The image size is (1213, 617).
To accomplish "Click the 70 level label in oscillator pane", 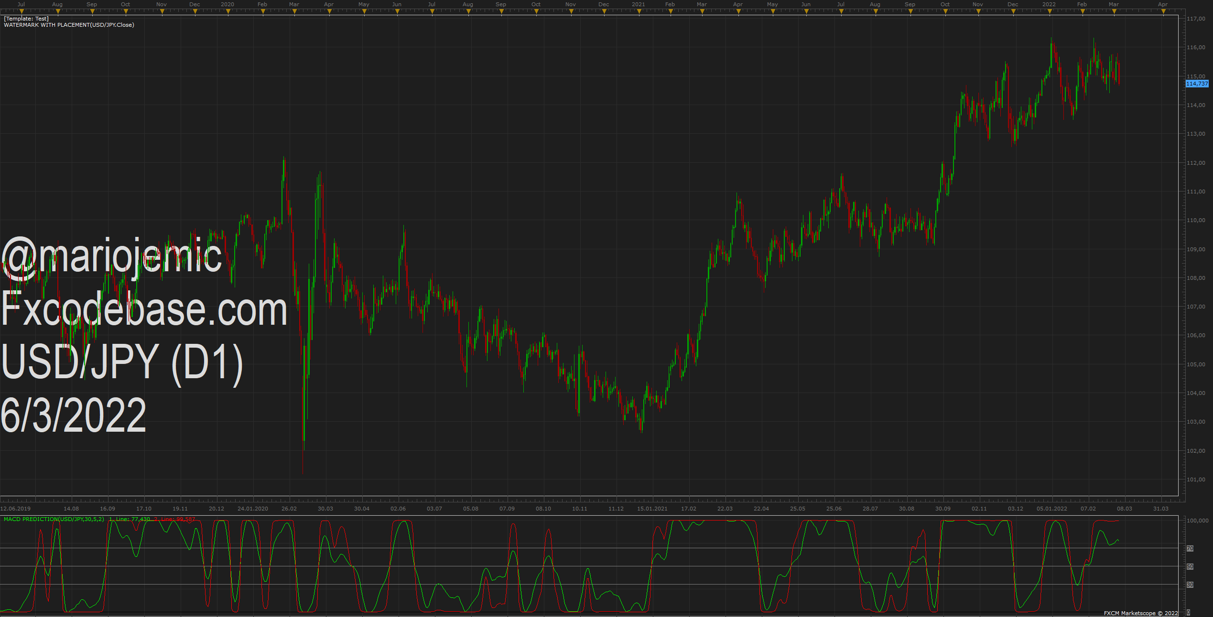I will coord(1190,548).
